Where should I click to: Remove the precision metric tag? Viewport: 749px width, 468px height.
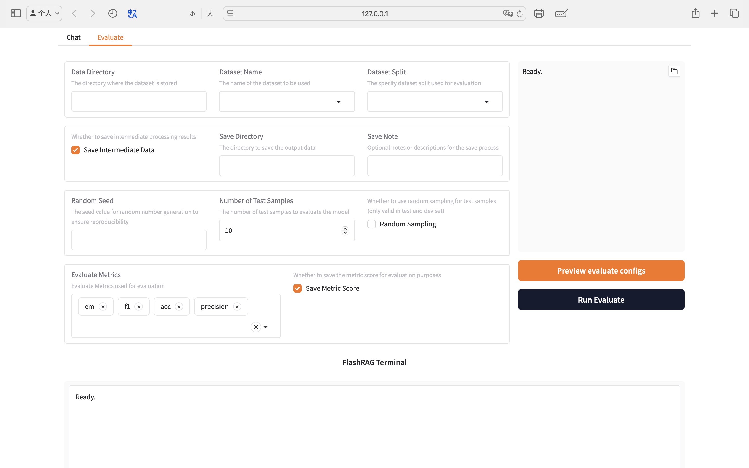(237, 307)
